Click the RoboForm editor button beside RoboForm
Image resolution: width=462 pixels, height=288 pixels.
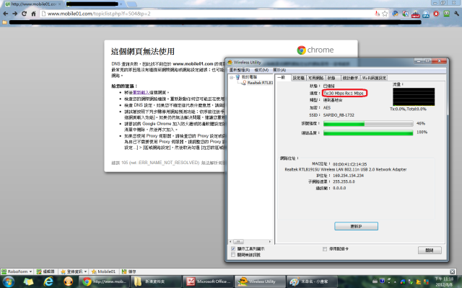pos(45,271)
